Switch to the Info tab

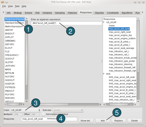(x=9, y=13)
